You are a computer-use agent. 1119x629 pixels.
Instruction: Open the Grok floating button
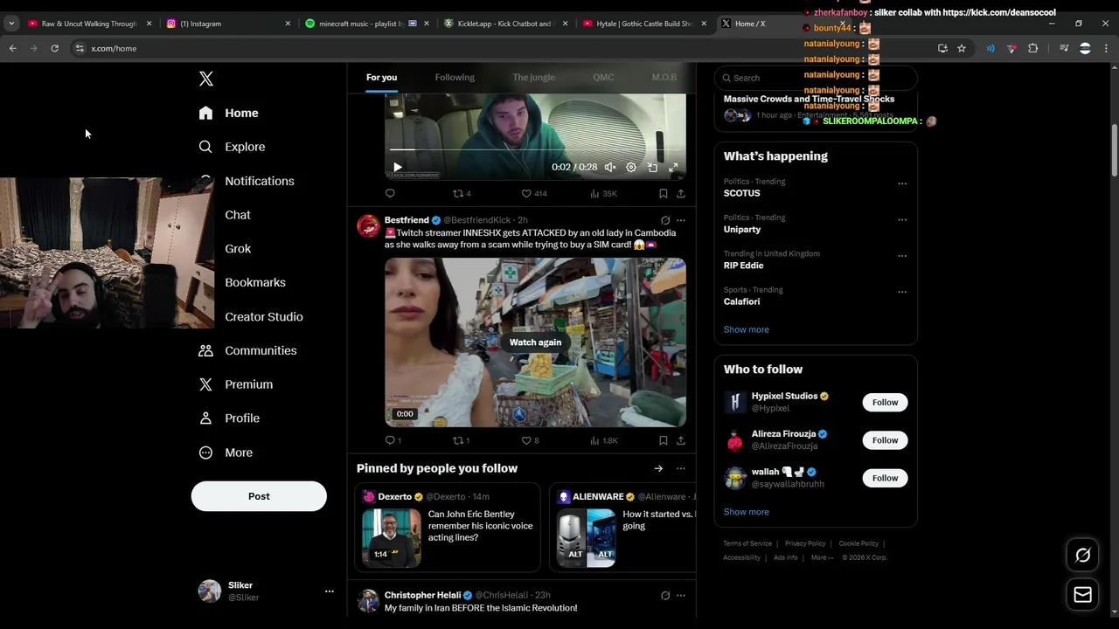(1082, 555)
